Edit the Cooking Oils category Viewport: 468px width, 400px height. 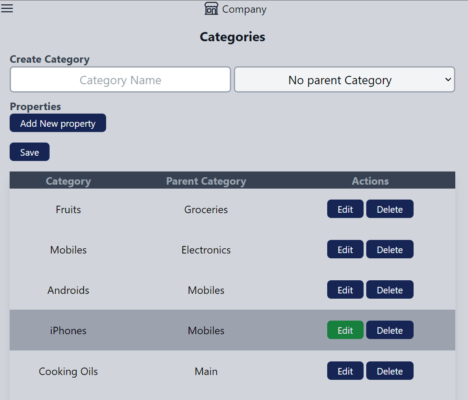point(345,371)
